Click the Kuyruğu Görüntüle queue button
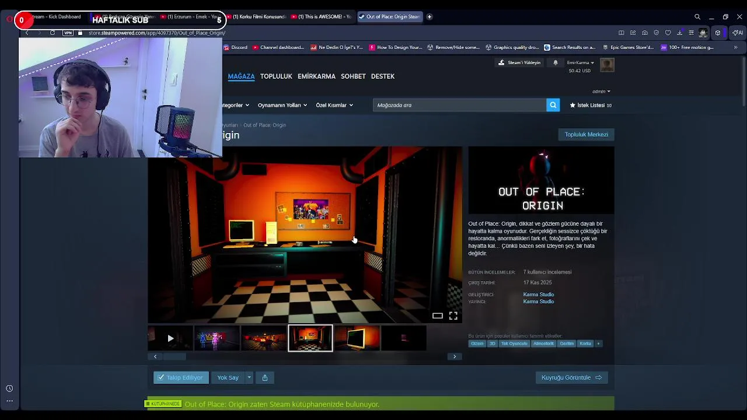 tap(571, 377)
